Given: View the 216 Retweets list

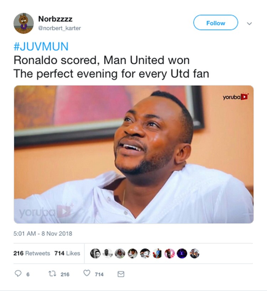Looking at the screenshot, I should tap(32, 253).
